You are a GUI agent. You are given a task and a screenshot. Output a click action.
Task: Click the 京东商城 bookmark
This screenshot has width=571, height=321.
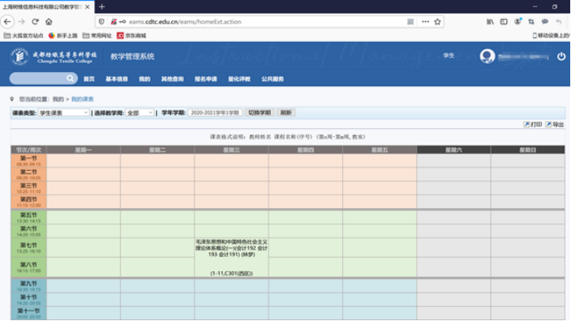point(131,36)
